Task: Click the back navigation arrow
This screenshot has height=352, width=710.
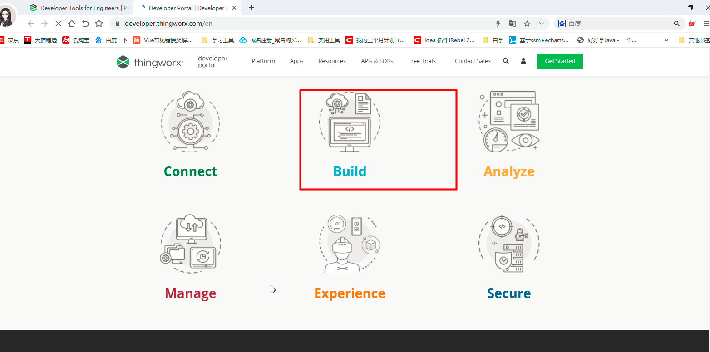Action: (x=30, y=23)
